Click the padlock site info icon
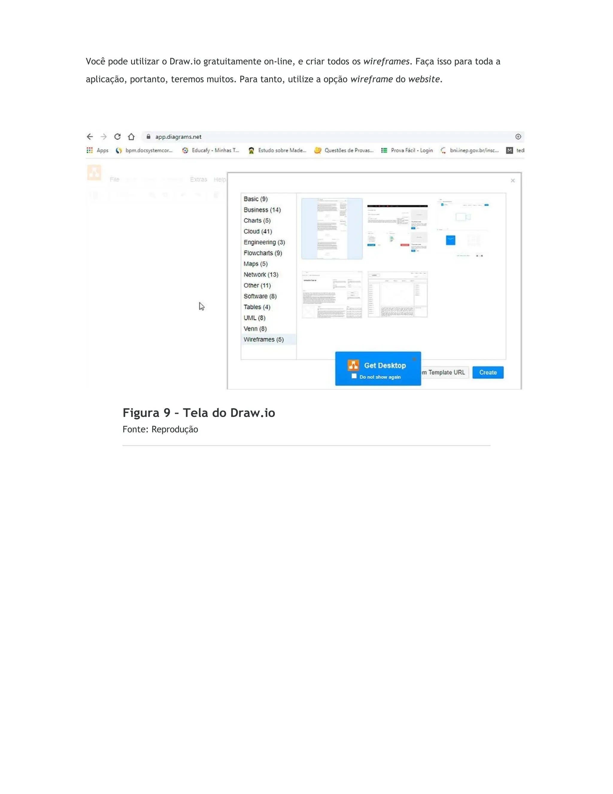Viewport: 613px width, 794px height. (x=148, y=137)
